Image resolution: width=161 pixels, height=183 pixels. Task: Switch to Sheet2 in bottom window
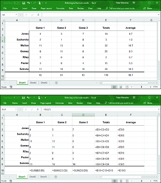[x=33, y=176]
